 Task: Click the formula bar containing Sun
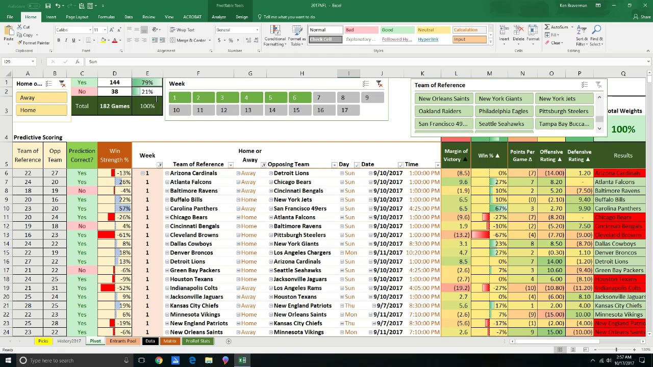click(365, 62)
